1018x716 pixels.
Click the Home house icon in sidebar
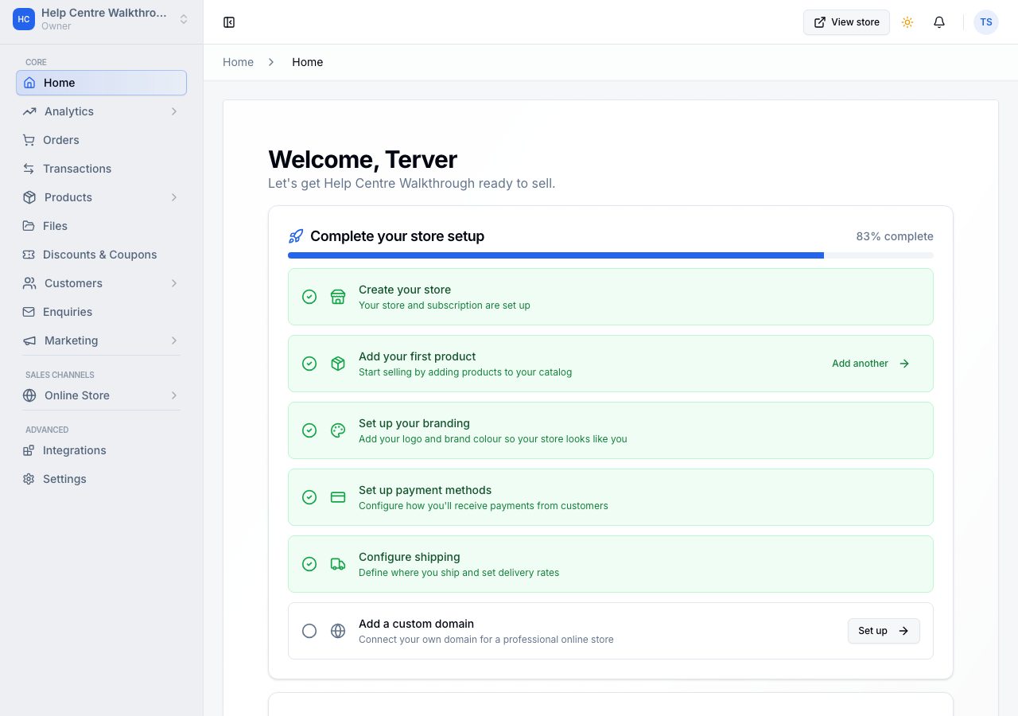tap(29, 83)
